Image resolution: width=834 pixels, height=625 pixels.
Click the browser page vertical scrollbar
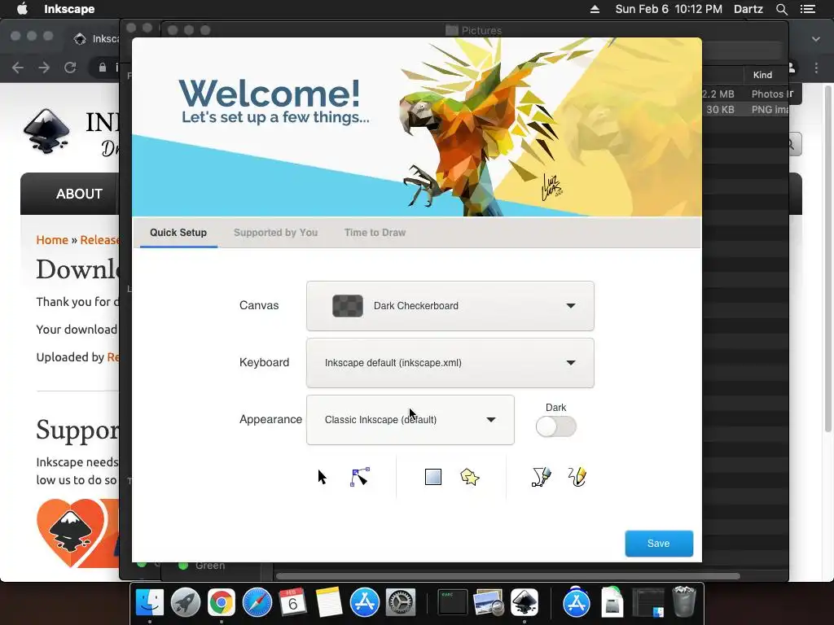tap(827, 259)
